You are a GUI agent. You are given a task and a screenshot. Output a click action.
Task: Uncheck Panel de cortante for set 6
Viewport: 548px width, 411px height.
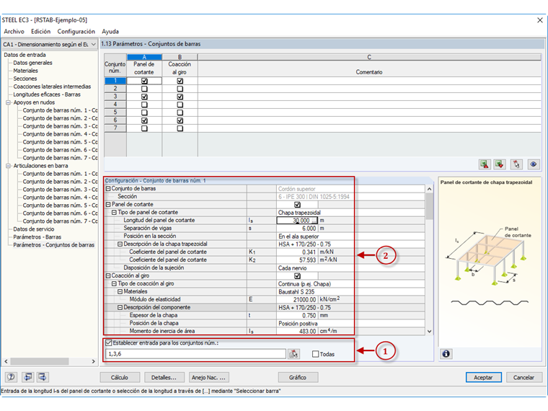point(144,120)
